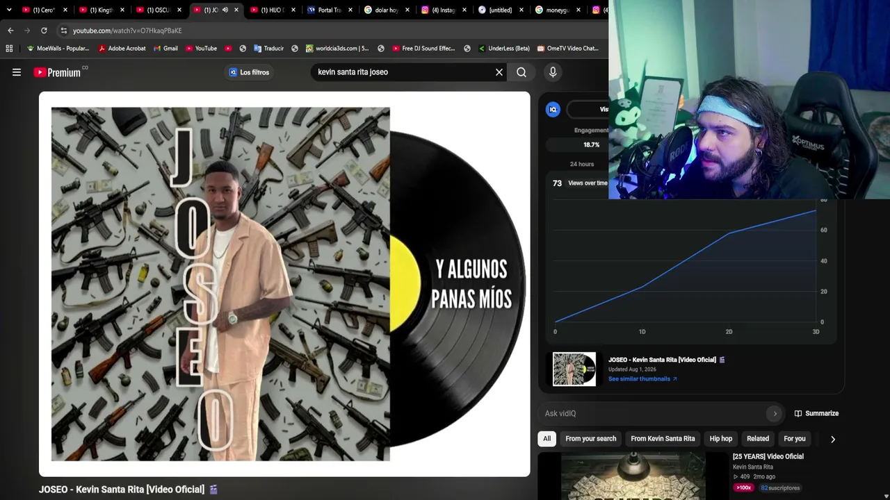Mute the audio on the playing tab

pyautogui.click(x=225, y=10)
